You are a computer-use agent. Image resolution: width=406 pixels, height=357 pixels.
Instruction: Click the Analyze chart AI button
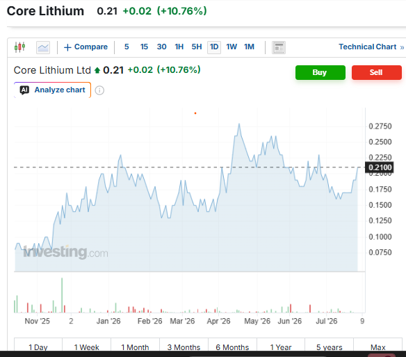[x=53, y=90]
